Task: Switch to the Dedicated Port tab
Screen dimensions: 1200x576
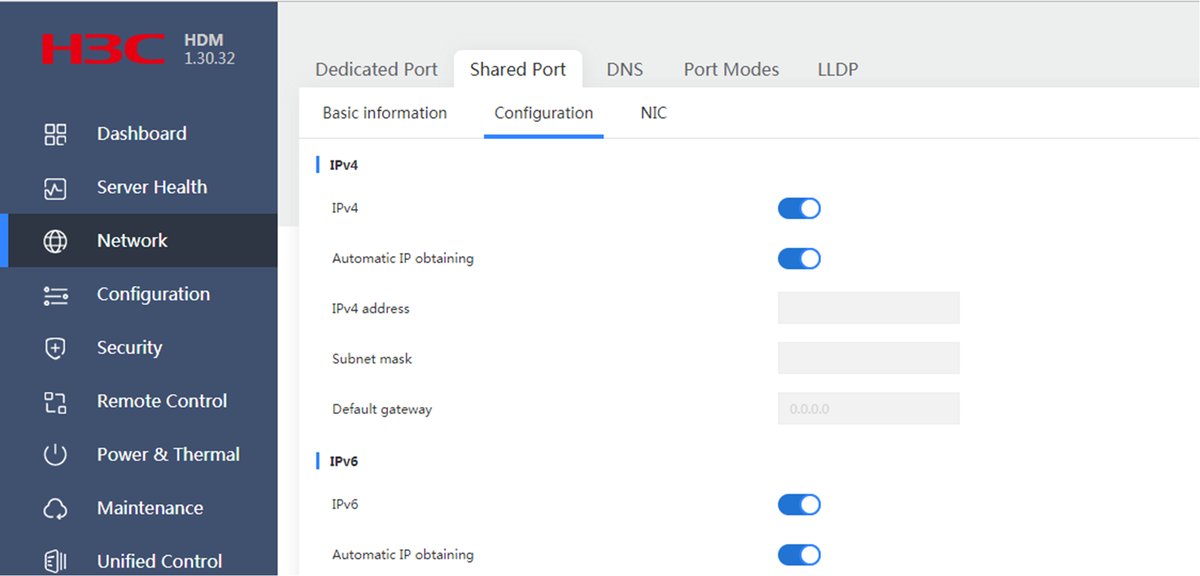Action: (376, 69)
